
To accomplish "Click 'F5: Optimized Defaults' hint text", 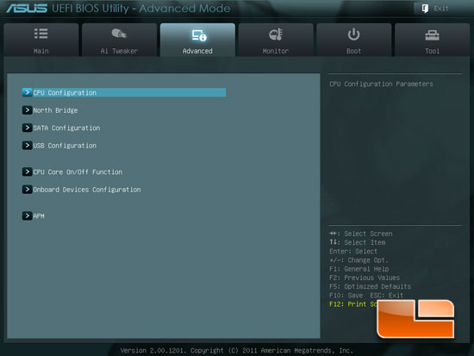I will (370, 286).
